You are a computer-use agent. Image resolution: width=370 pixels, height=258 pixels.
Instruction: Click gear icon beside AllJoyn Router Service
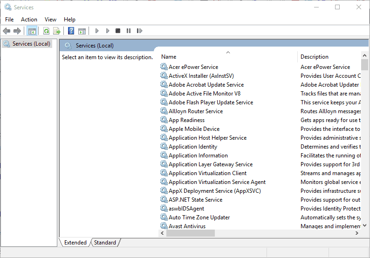coord(164,111)
